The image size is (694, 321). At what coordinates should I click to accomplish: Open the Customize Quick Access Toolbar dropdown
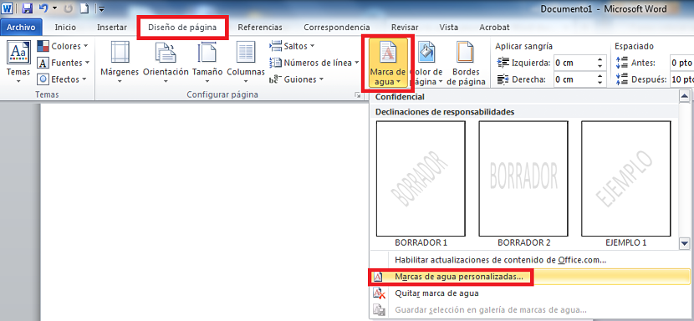coord(100,8)
